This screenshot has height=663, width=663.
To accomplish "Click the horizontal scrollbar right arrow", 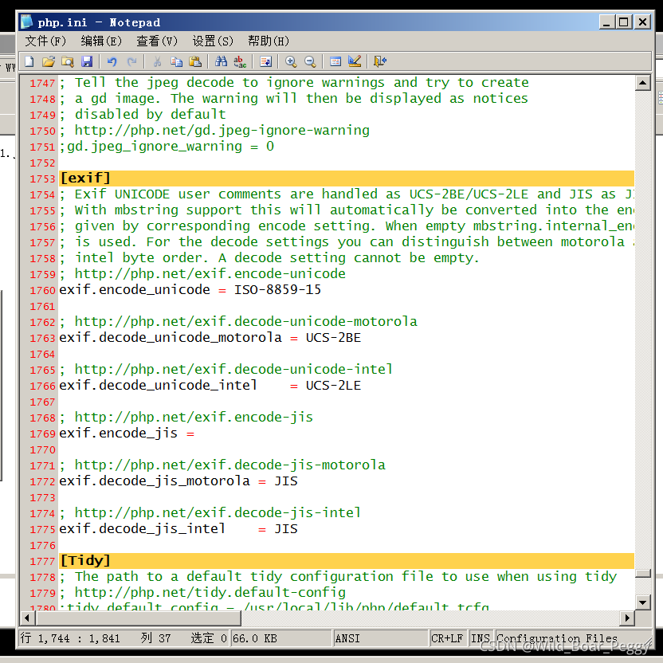I will coord(627,618).
